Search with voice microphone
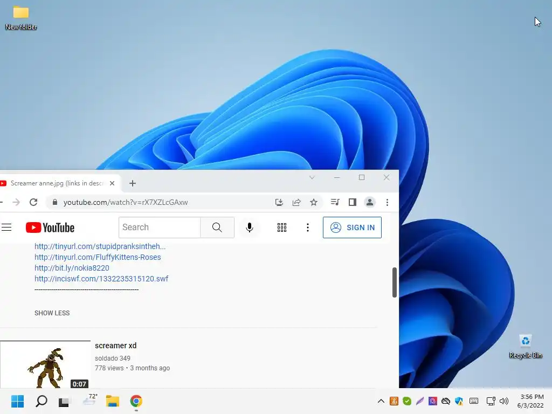552x414 pixels. coord(250,227)
